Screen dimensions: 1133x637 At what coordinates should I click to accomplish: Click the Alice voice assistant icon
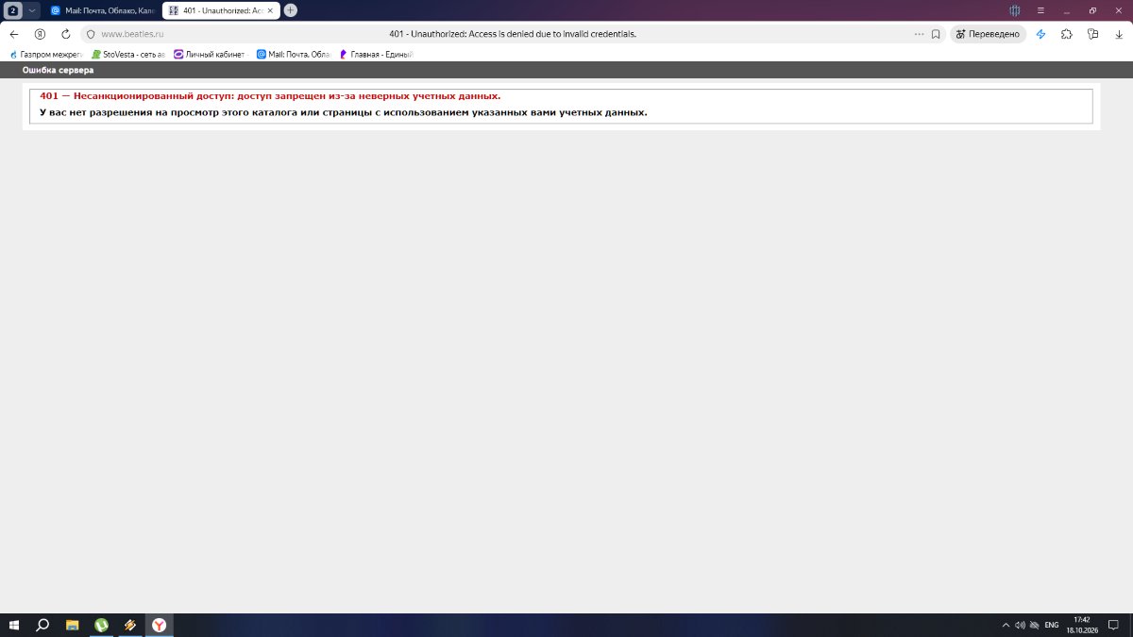1015,10
